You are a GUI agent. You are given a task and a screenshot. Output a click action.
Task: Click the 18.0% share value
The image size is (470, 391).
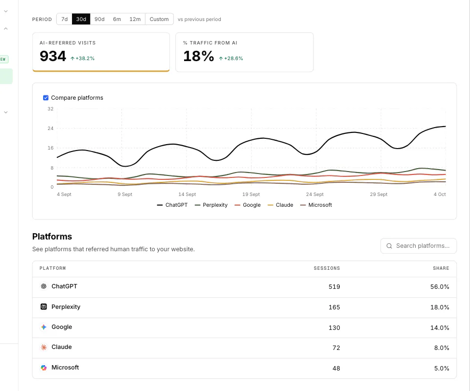[440, 307]
